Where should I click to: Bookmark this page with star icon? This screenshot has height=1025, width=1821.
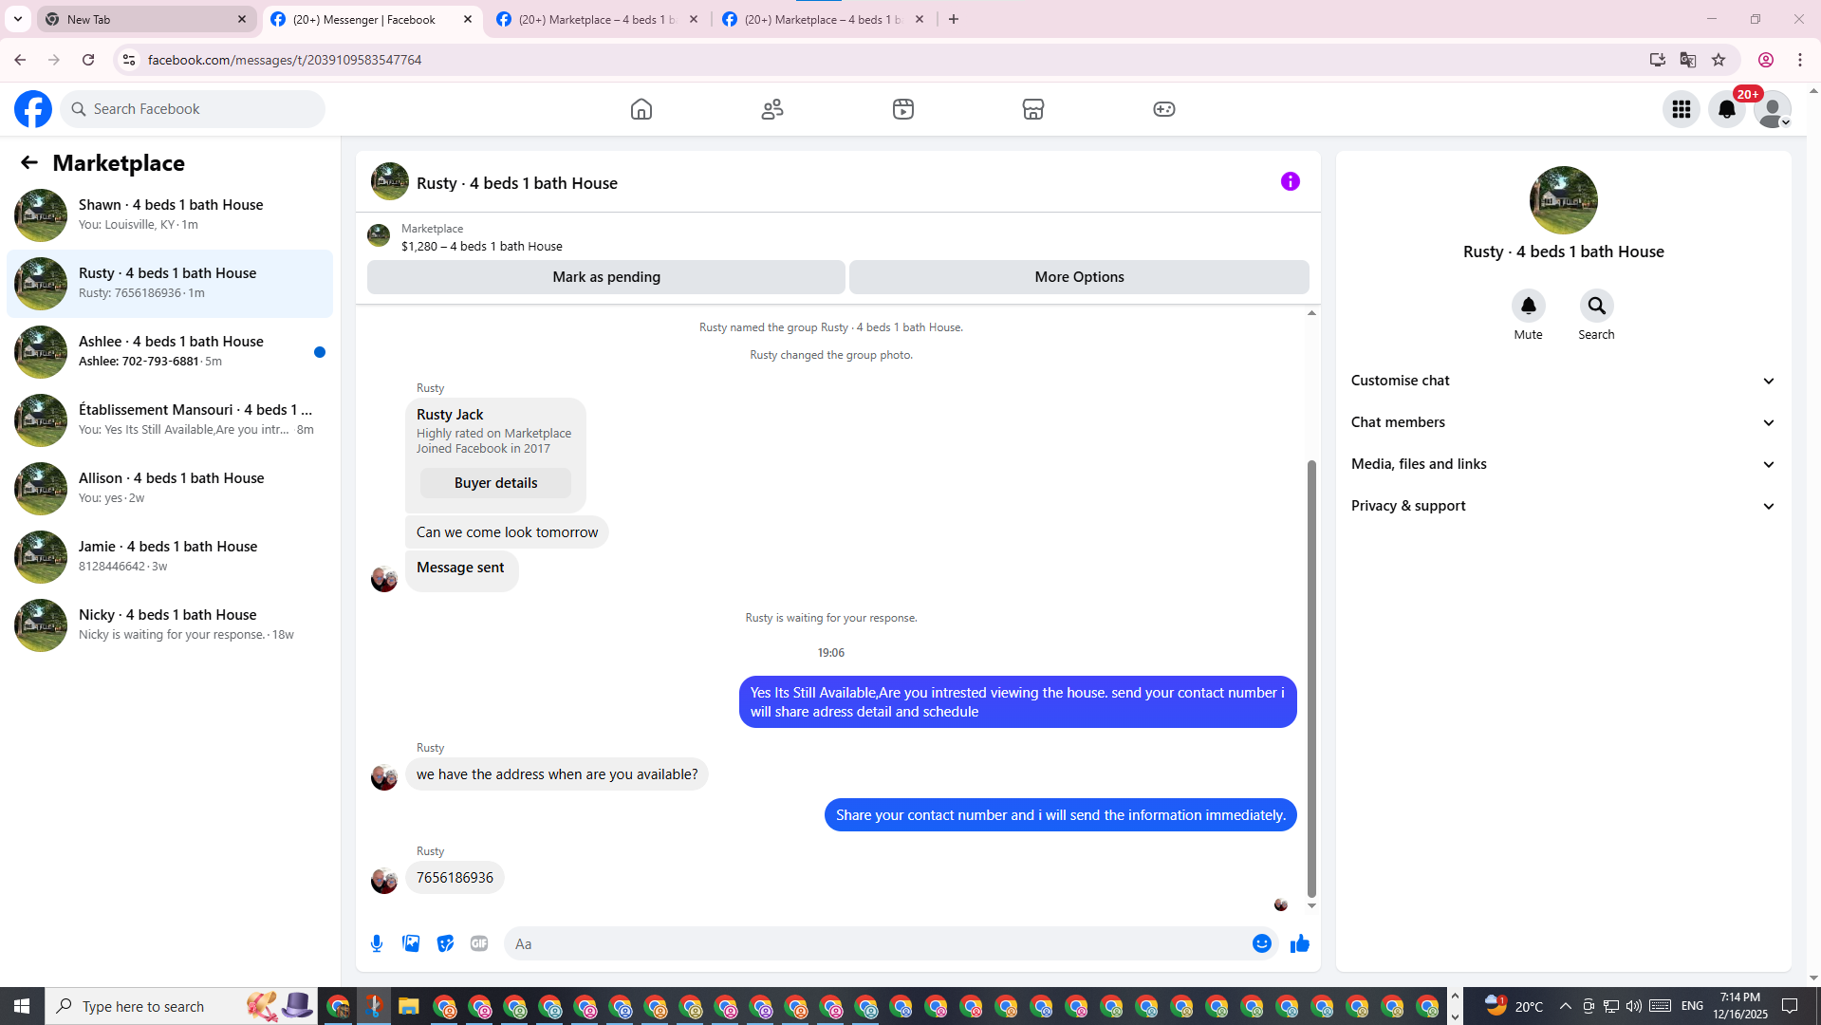coord(1719,60)
